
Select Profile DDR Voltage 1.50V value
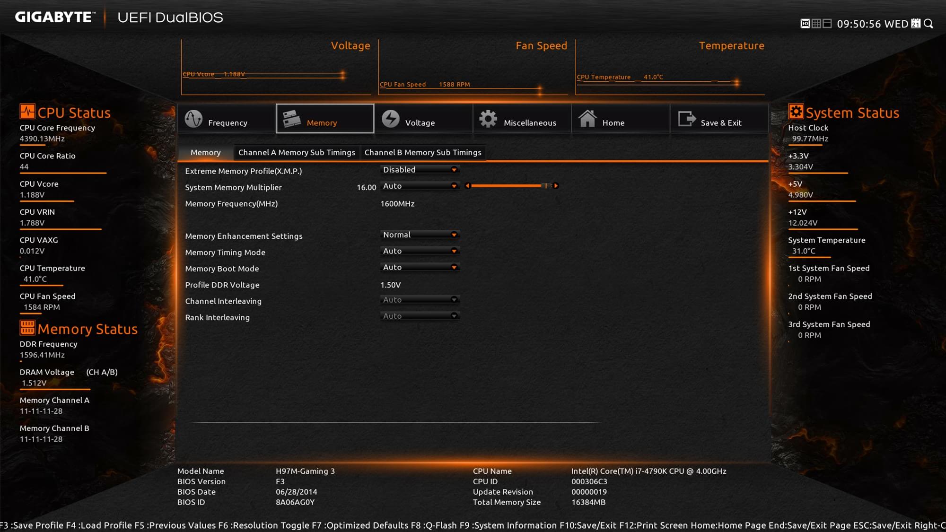tap(391, 285)
